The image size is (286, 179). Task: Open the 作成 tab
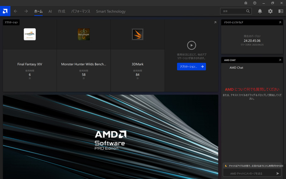coord(61,11)
